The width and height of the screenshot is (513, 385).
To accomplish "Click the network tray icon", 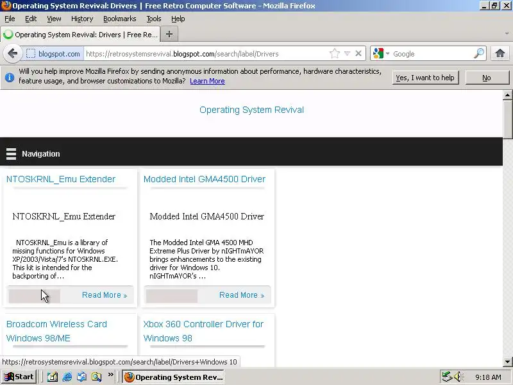I will [x=446, y=377].
